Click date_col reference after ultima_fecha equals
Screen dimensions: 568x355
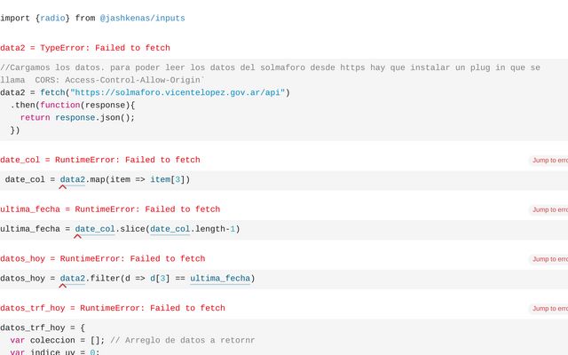pos(94,229)
